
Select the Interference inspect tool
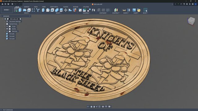pyautogui.click(x=129, y=10)
